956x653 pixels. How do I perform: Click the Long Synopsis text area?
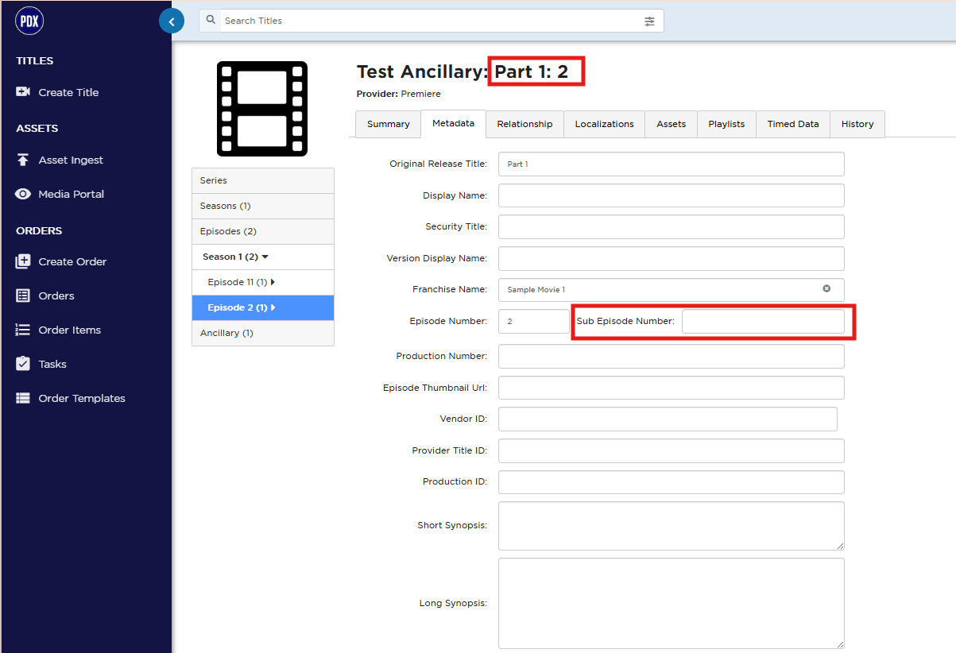tap(671, 603)
